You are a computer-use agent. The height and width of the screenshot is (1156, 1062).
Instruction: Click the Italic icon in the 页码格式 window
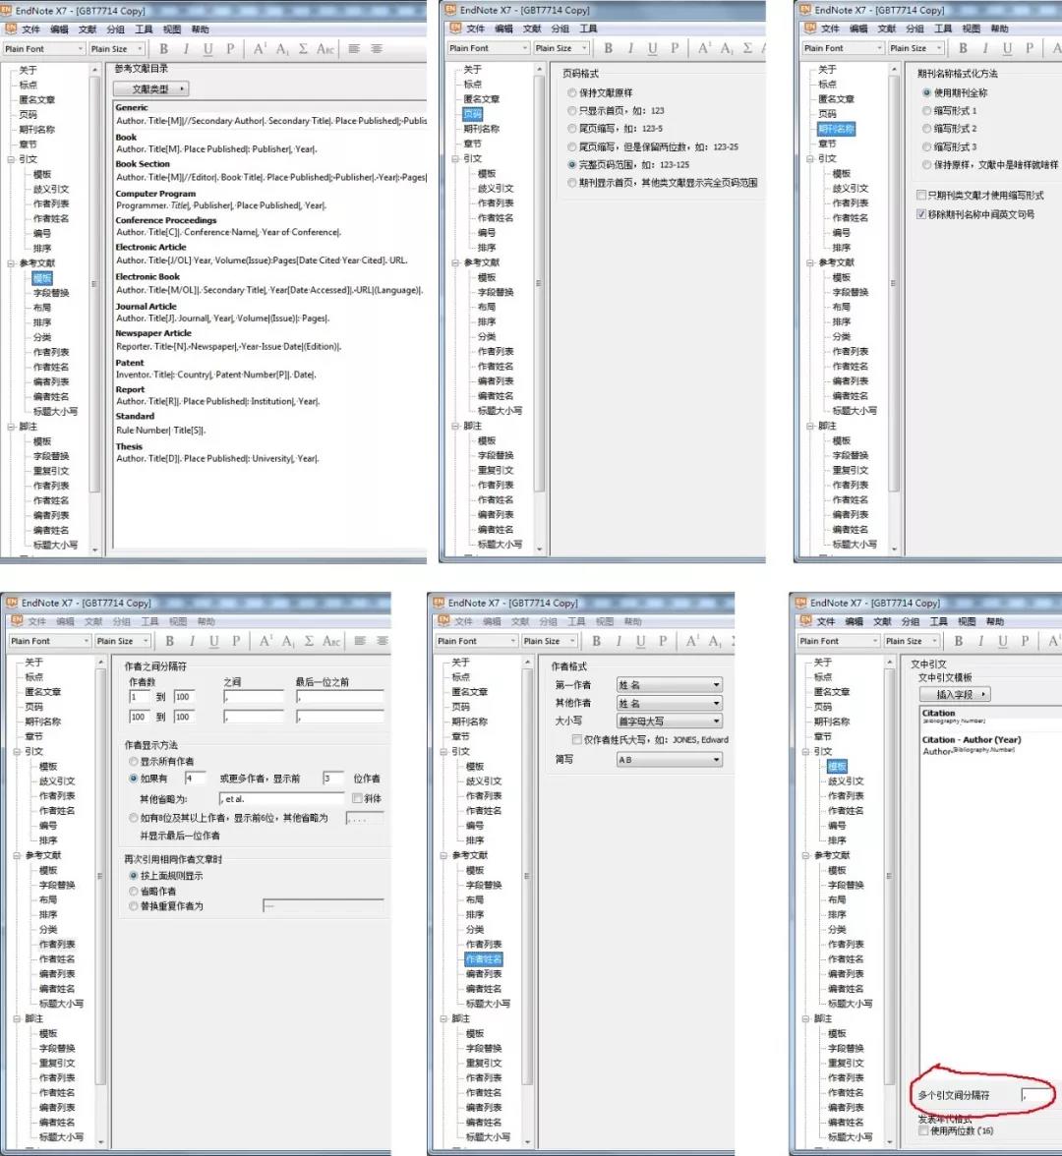coord(629,48)
